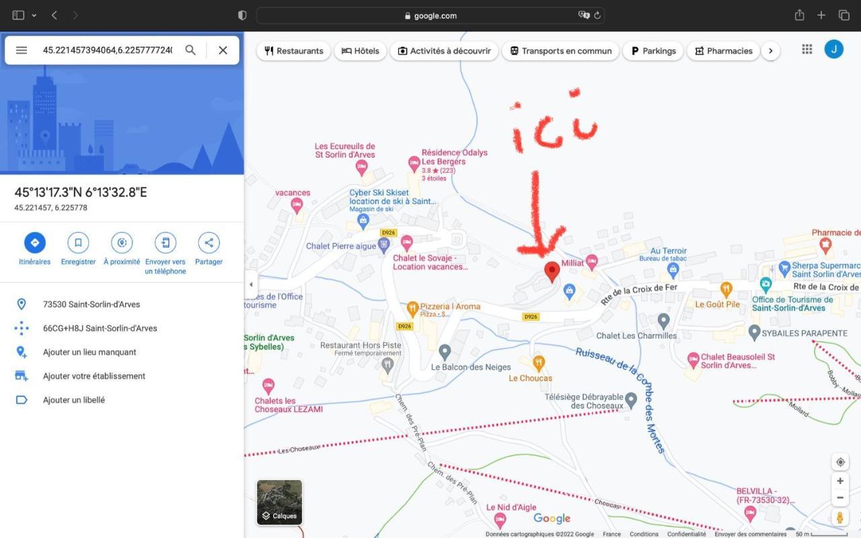Filter map by Parkings chip

pyautogui.click(x=653, y=50)
